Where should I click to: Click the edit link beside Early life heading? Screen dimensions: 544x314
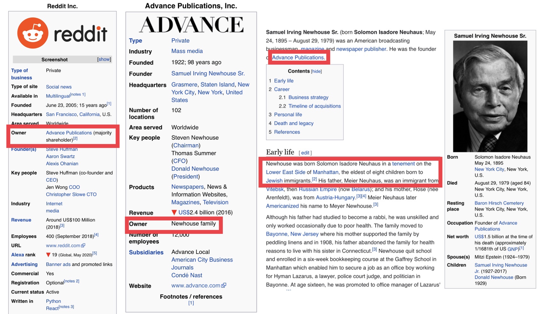305,153
